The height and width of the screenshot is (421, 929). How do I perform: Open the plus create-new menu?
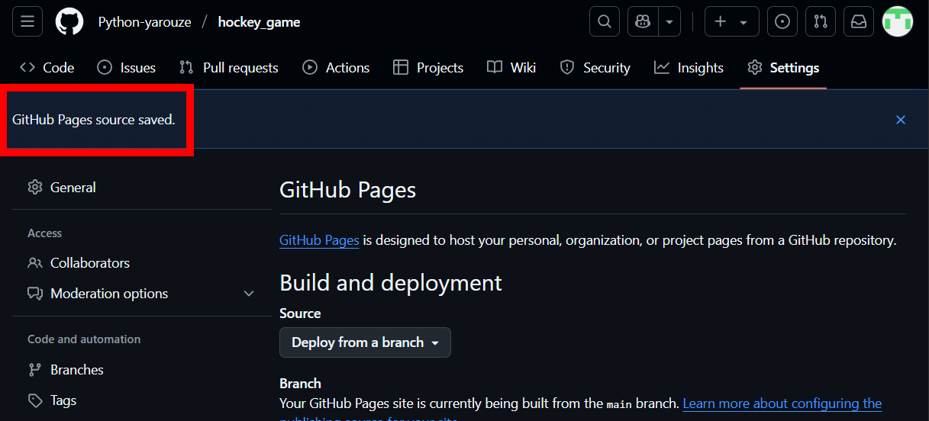[731, 21]
